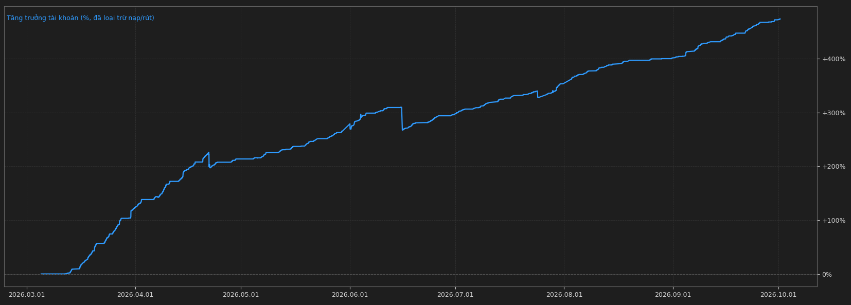Click the +300% axis label

(834, 113)
